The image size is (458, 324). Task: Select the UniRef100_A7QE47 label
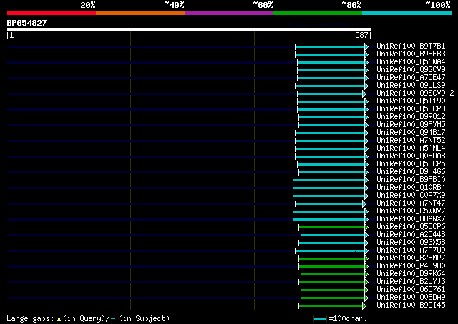pos(411,78)
